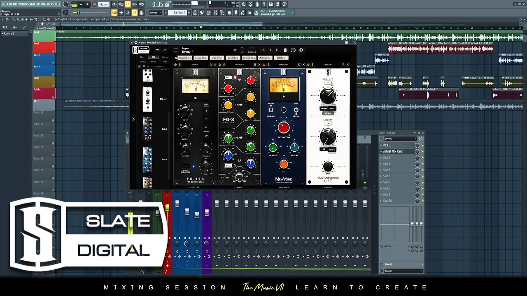Viewport: 527px width, 296px height.
Task: Click the microphone recording icon in toolbar
Action: [x=257, y=4]
